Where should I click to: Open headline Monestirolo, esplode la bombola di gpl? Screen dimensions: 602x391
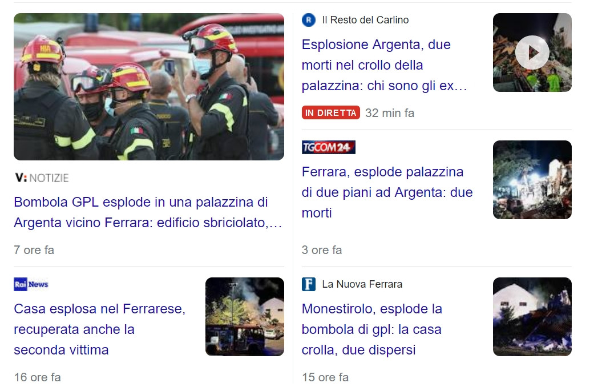[x=372, y=329]
